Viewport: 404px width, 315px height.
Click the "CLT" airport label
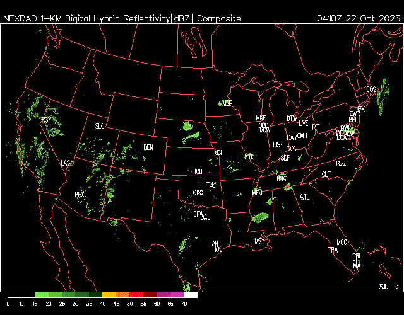click(326, 175)
